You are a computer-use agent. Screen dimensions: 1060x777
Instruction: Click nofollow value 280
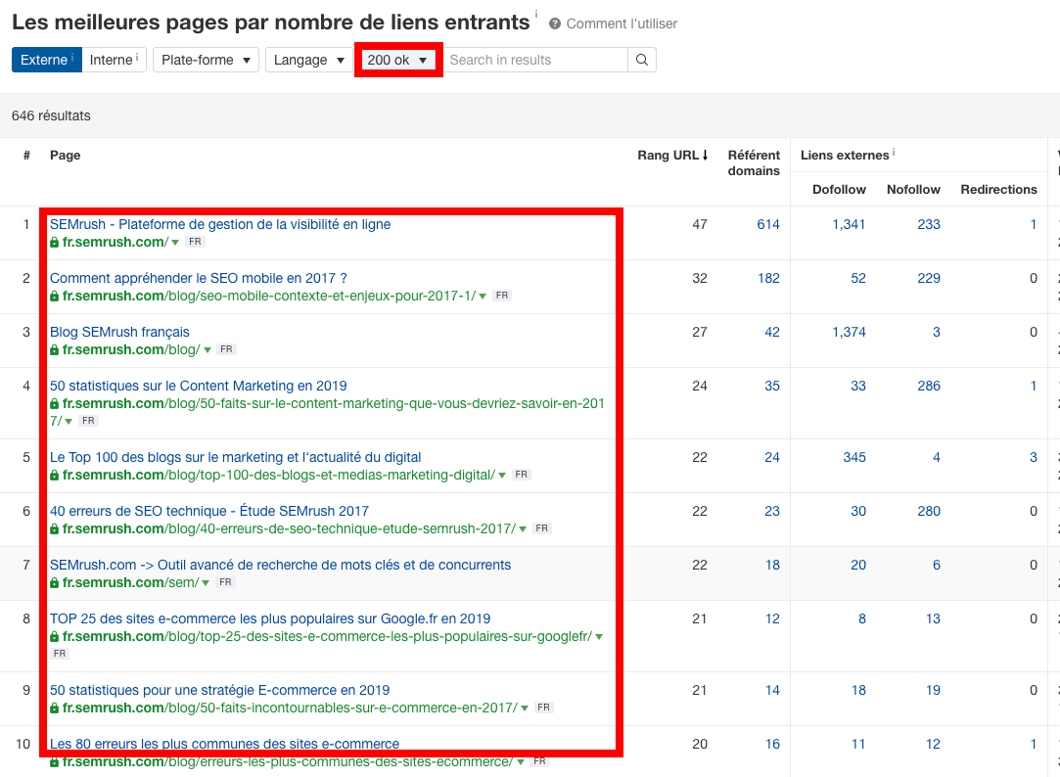pyautogui.click(x=929, y=512)
